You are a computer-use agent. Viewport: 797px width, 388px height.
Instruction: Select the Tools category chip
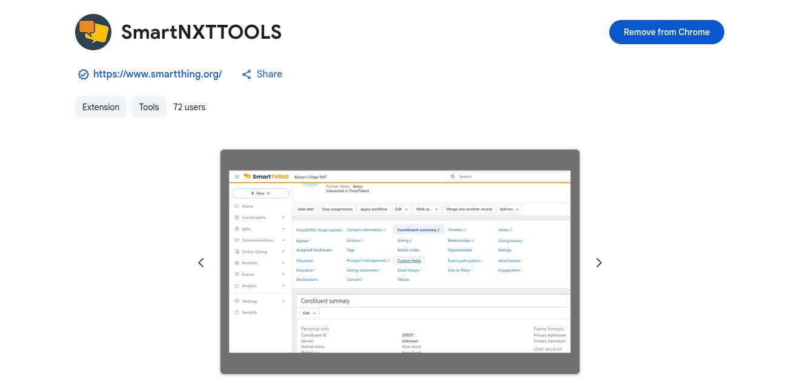(149, 107)
